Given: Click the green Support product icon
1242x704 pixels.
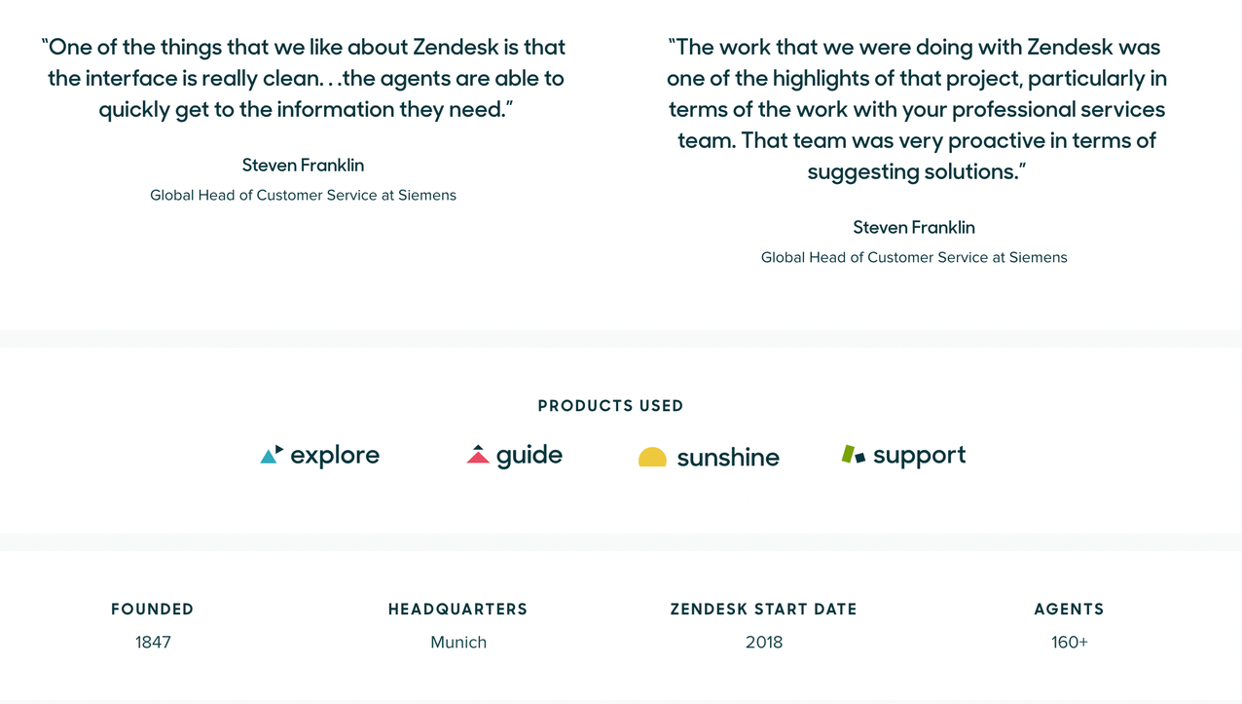Looking at the screenshot, I should tap(853, 455).
